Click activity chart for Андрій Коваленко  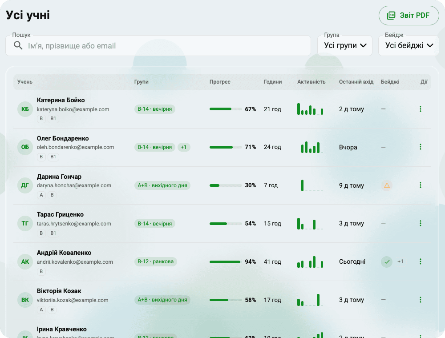(x=310, y=262)
